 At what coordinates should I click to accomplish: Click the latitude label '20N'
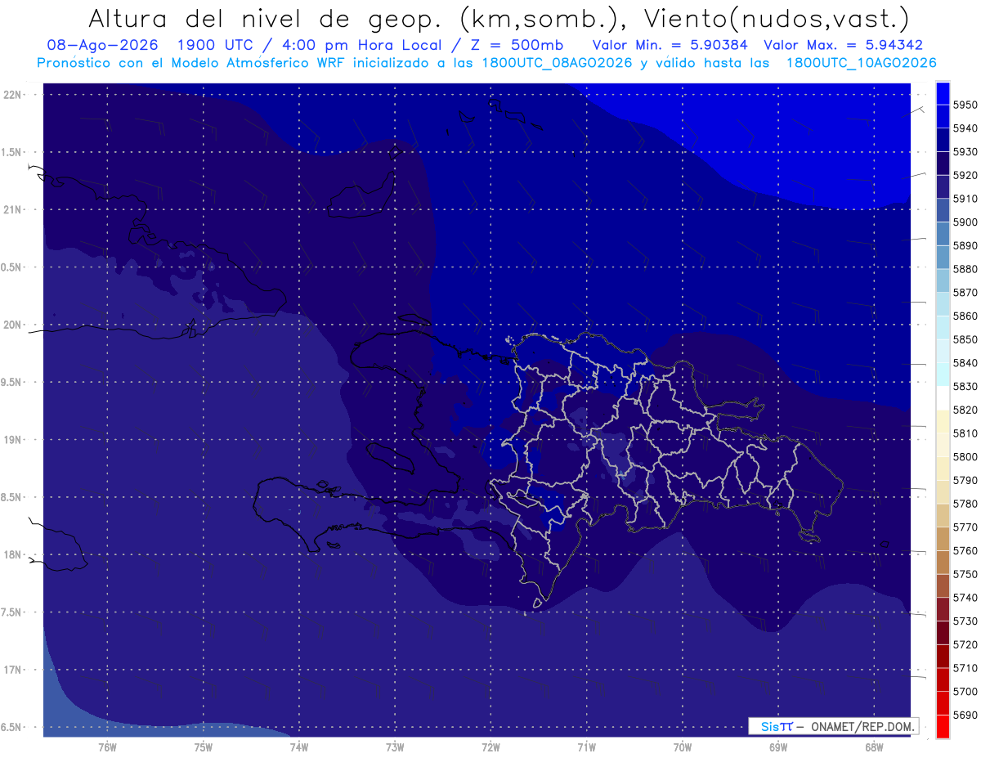(13, 325)
